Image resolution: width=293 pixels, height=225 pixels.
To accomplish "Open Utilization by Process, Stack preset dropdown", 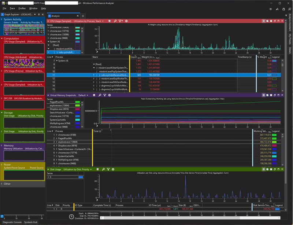I will click(89, 21).
